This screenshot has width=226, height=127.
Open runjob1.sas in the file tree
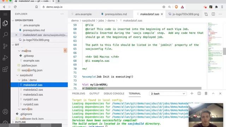tap(31, 99)
